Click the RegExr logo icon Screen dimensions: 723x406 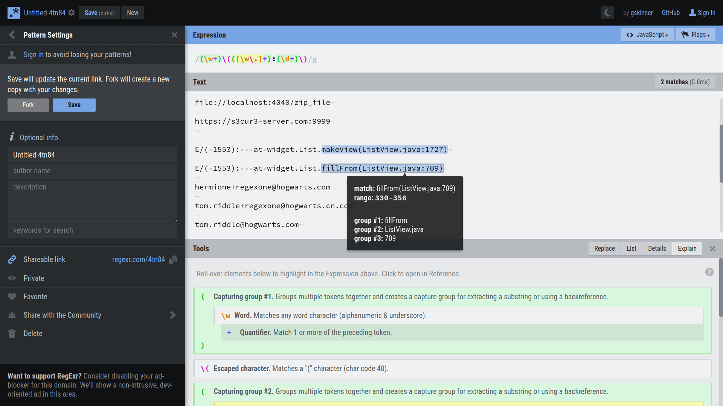click(x=14, y=13)
